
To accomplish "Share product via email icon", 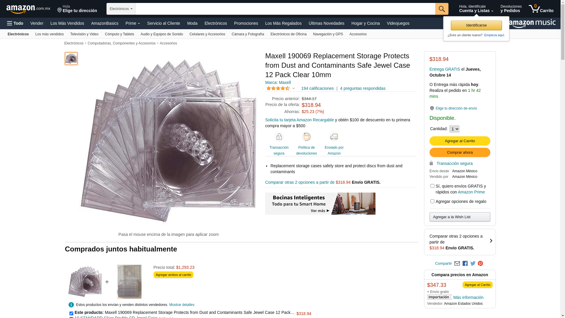I will coord(457,264).
